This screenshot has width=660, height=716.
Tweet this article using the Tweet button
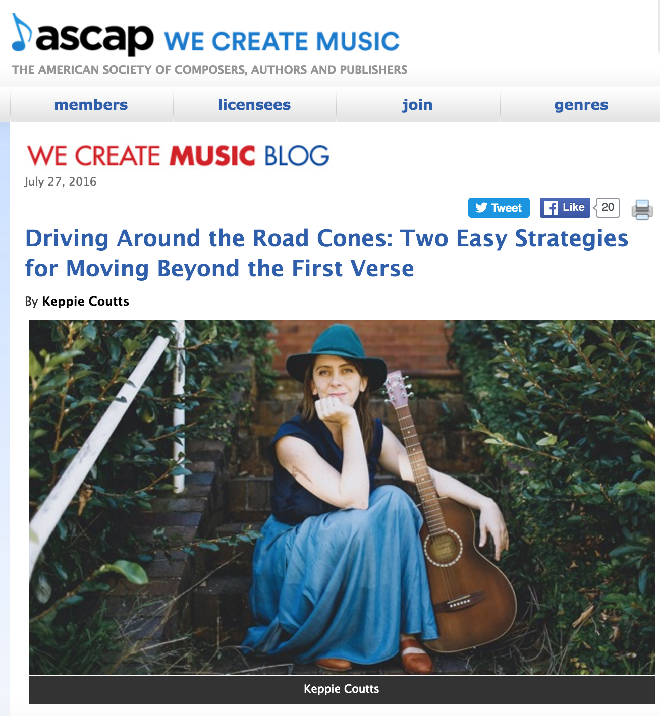tap(499, 208)
